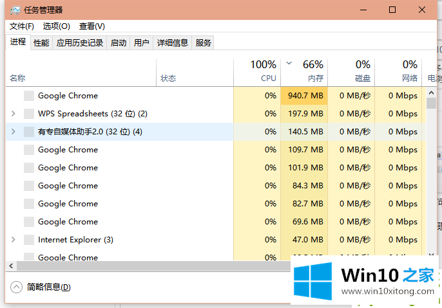Click the 0 MB/秒 disk cell in WPS row
The height and width of the screenshot is (308, 442).
pyautogui.click(x=351, y=114)
